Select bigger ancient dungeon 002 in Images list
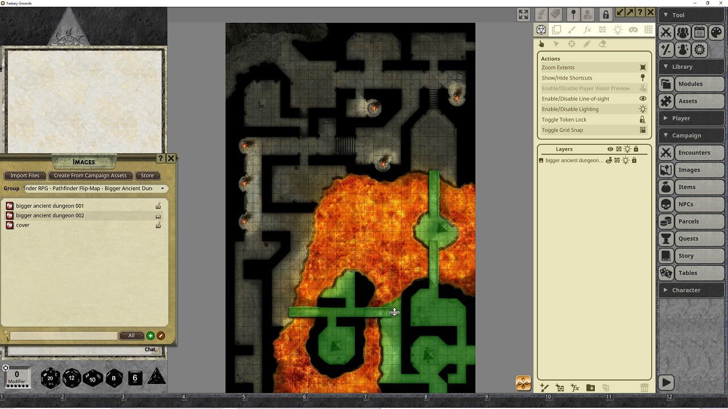Viewport: 728px width, 409px height. click(x=51, y=215)
